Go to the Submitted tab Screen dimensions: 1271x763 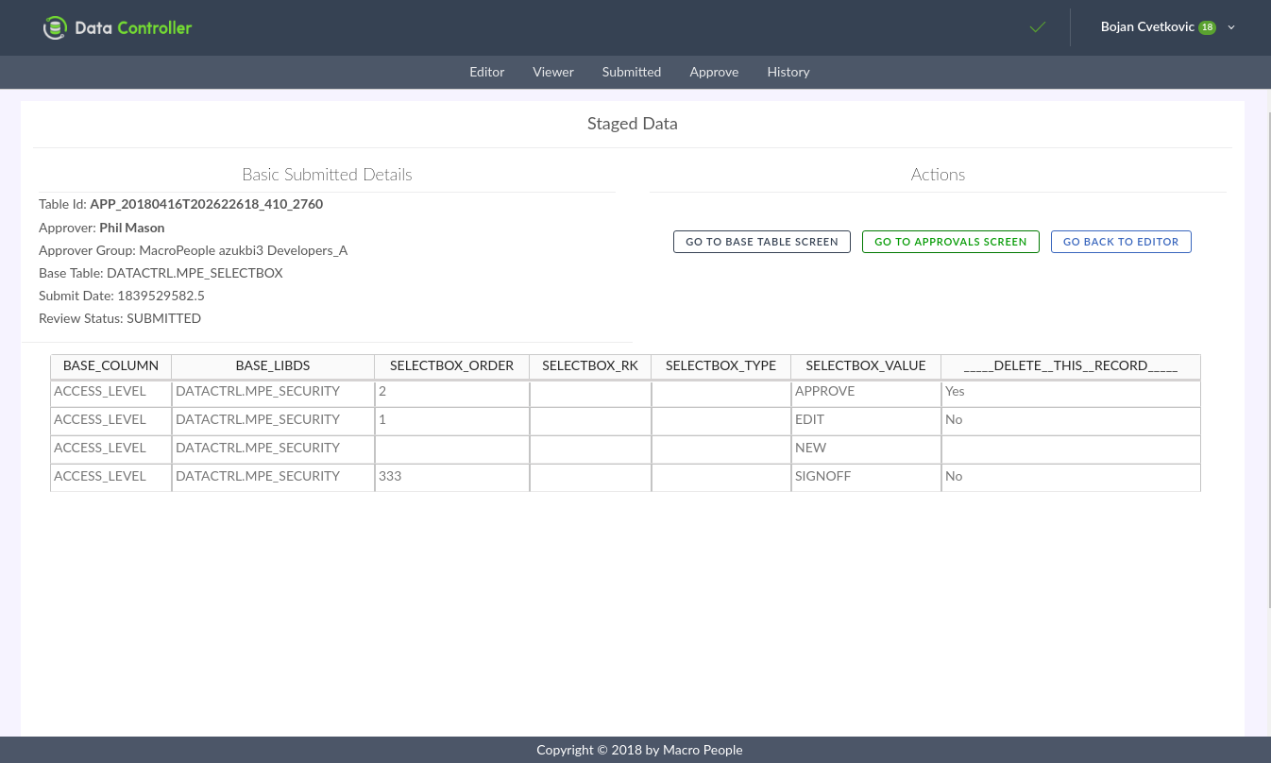tap(632, 72)
